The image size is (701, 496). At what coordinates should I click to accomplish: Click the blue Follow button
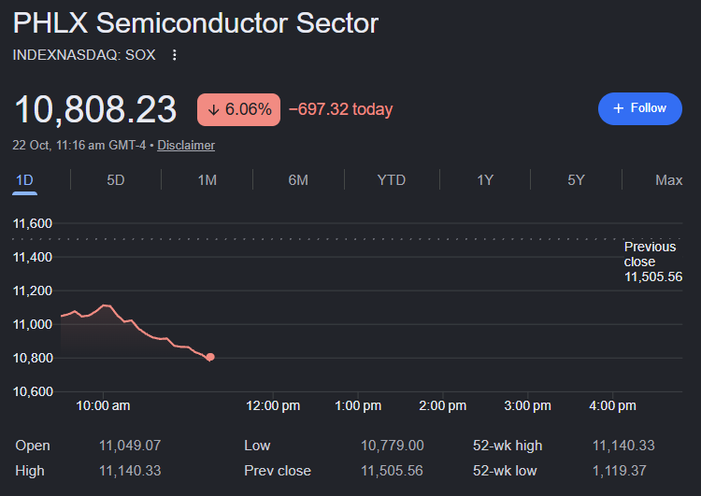[639, 108]
